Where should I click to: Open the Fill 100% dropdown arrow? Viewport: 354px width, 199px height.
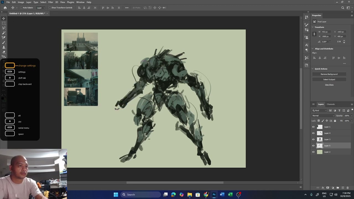pos(352,121)
